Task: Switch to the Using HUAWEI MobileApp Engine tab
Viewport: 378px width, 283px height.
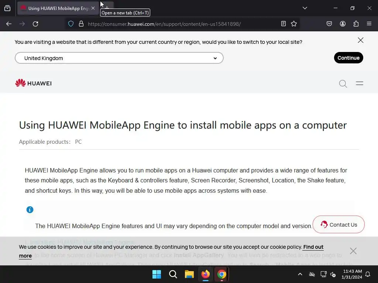Action: pyautogui.click(x=58, y=8)
